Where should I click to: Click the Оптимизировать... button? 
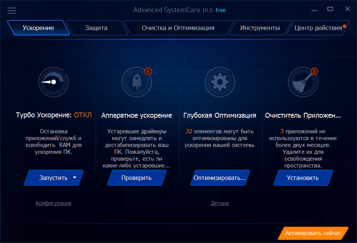point(220,178)
